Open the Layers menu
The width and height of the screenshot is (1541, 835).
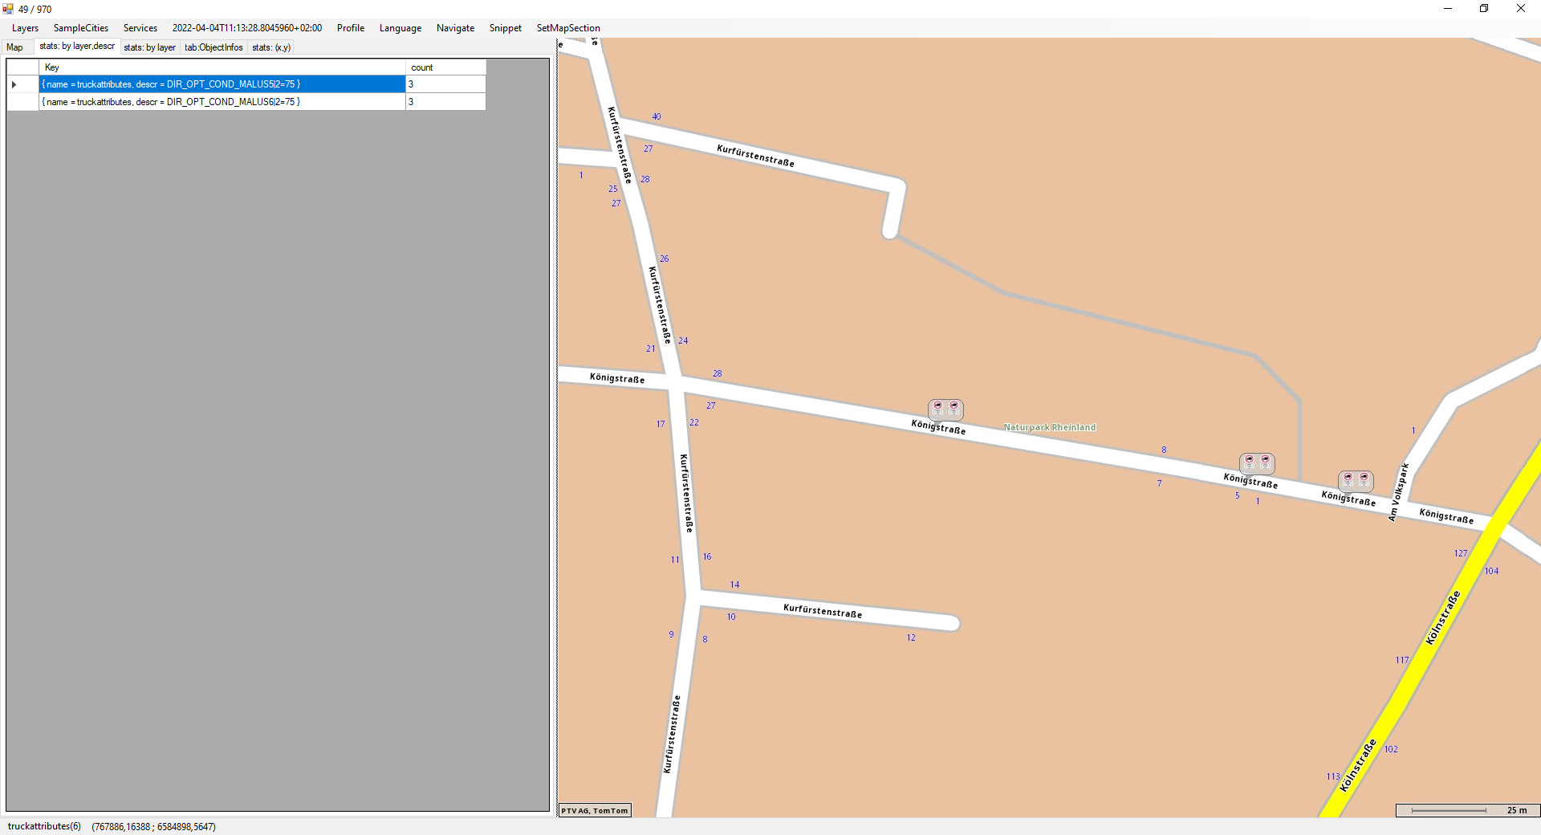click(x=25, y=28)
